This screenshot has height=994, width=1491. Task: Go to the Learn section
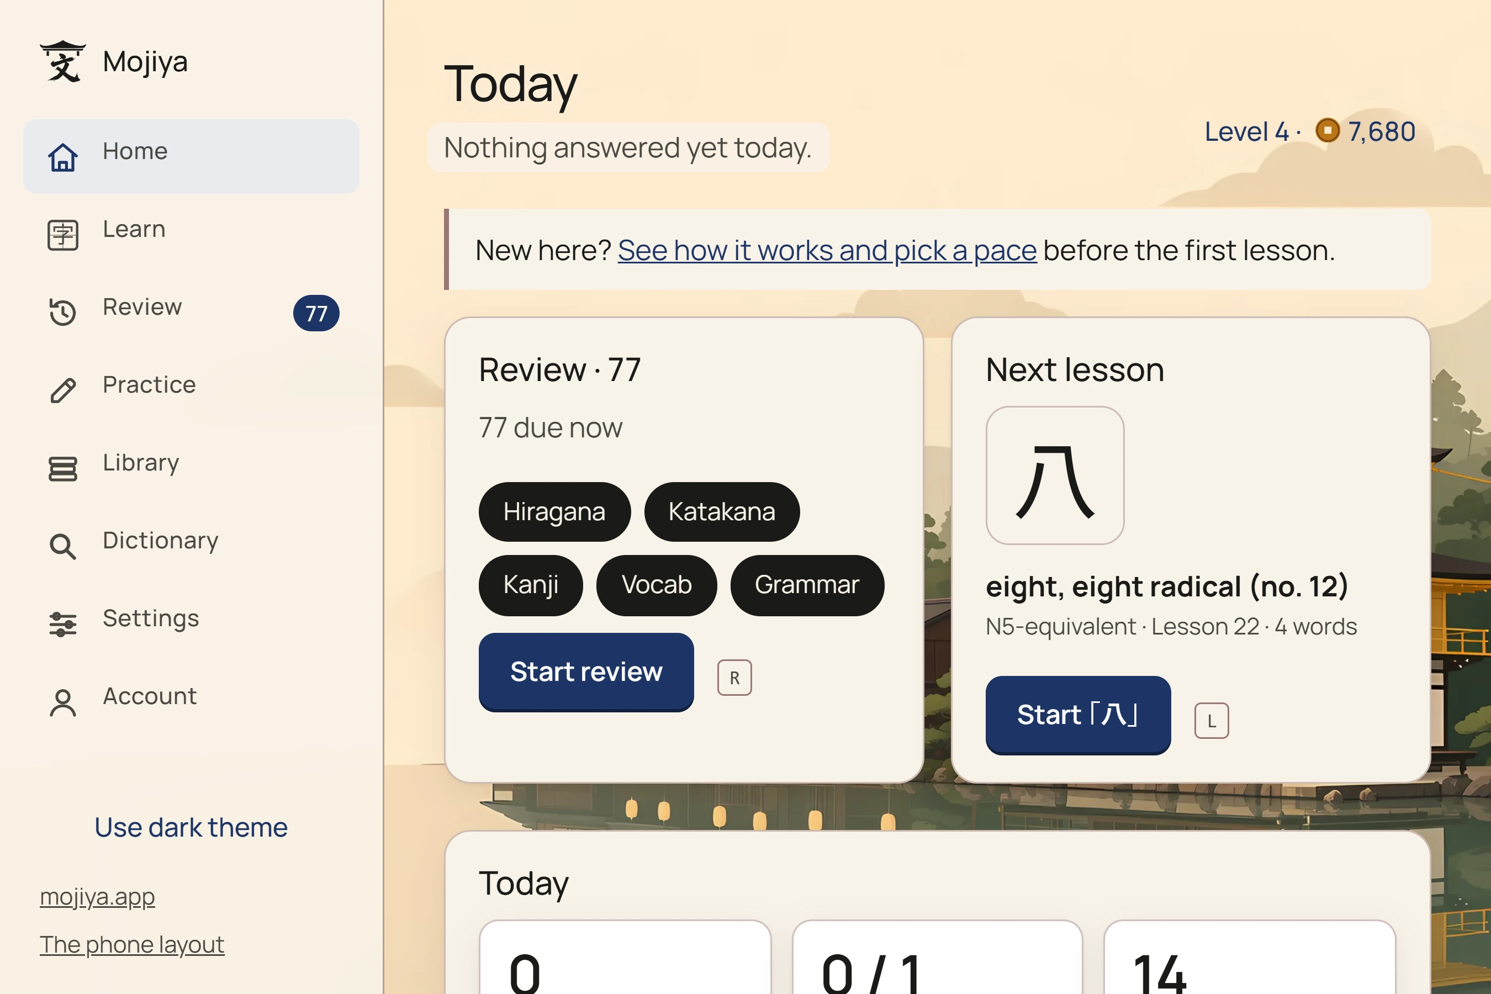[192, 235]
